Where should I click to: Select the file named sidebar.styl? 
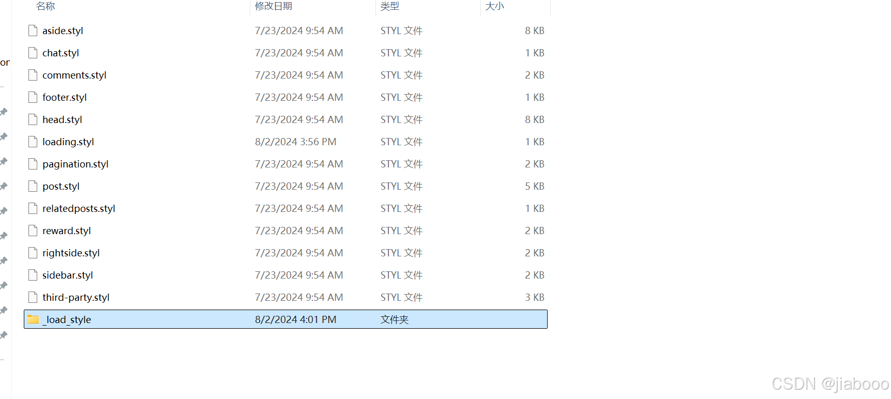coord(68,275)
